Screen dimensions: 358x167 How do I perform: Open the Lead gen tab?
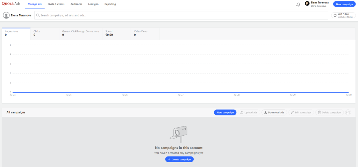[93, 4]
